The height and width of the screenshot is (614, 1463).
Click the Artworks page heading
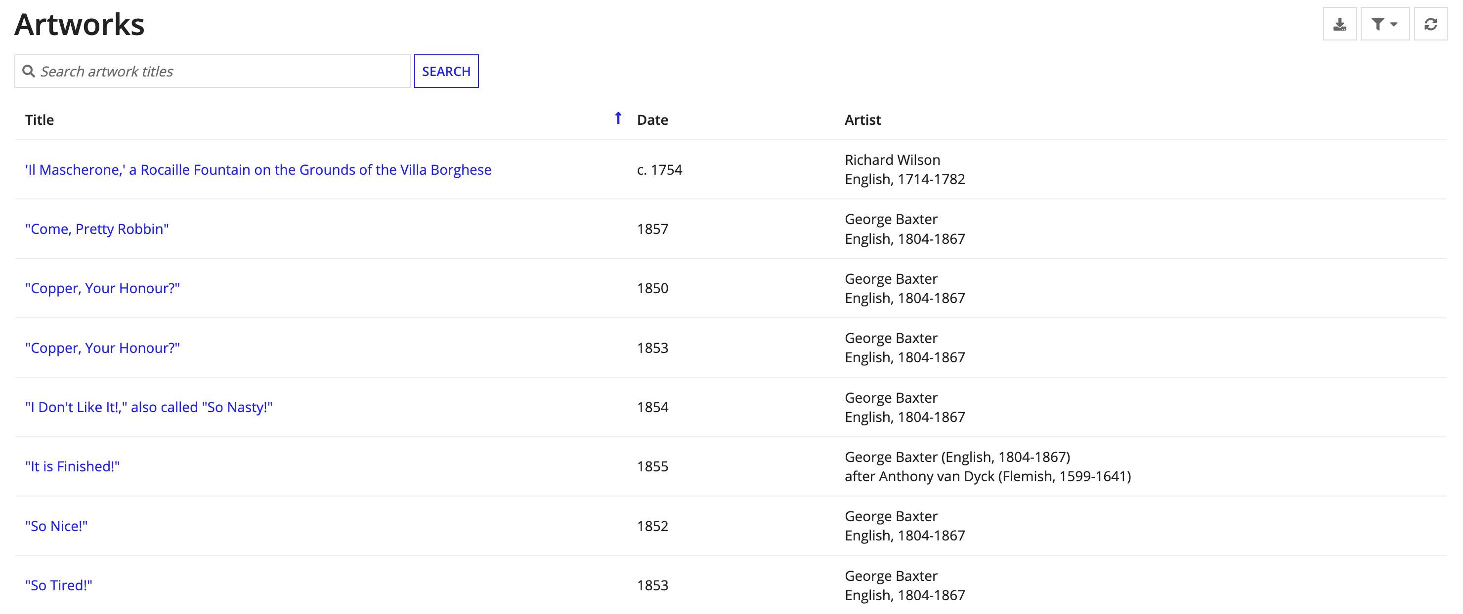click(x=80, y=24)
